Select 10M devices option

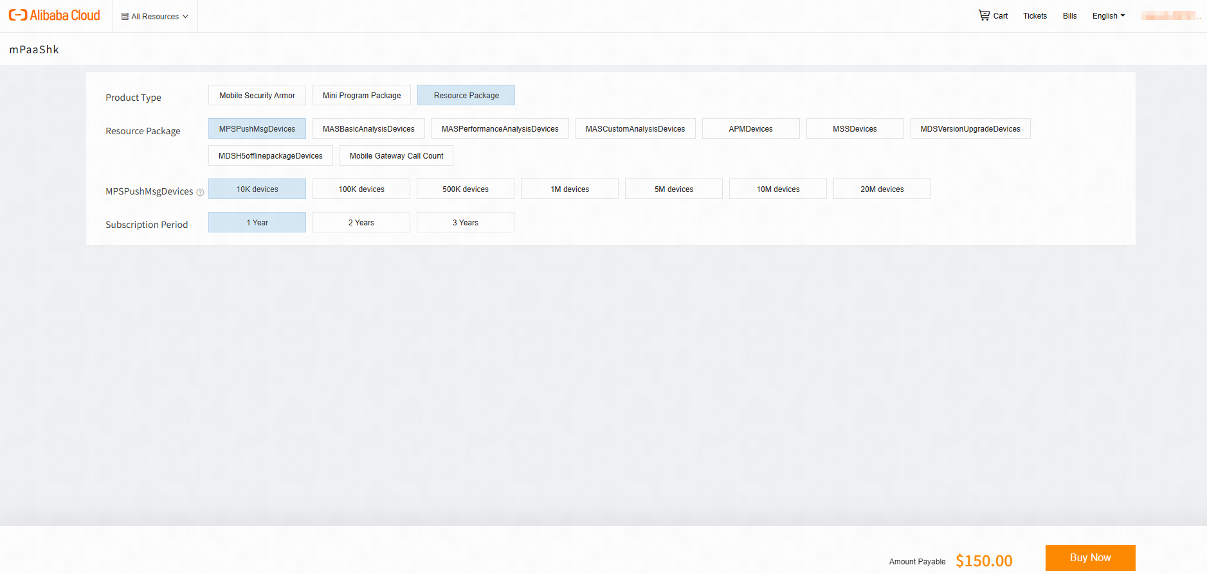click(778, 189)
